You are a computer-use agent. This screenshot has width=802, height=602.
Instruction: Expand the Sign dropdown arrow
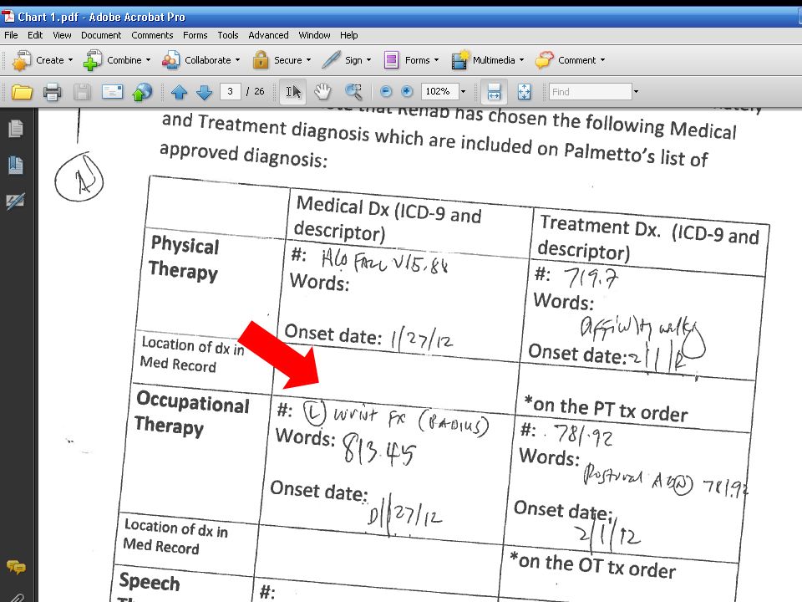point(368,60)
